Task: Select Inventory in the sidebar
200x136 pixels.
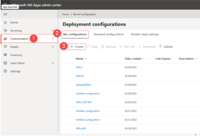Action: [x=16, y=55]
